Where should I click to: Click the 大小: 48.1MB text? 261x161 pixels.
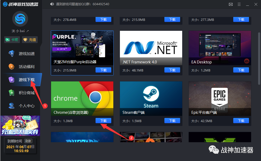click(133, 70)
